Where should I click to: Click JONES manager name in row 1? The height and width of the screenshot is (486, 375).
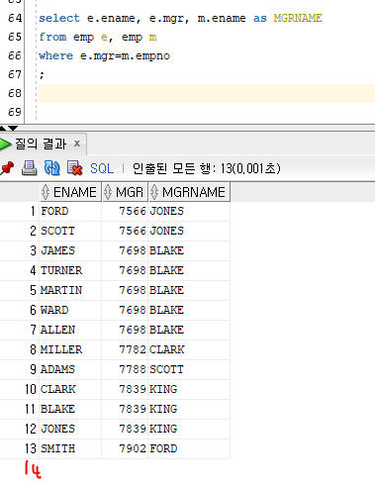189,211
